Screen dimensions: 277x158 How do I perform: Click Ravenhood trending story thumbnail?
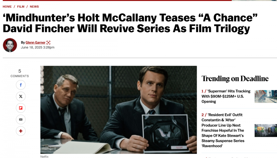click(x=266, y=131)
